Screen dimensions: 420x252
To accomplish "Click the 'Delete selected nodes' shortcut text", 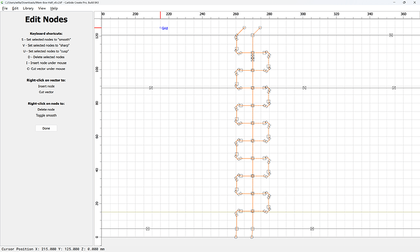I will pos(46,57).
